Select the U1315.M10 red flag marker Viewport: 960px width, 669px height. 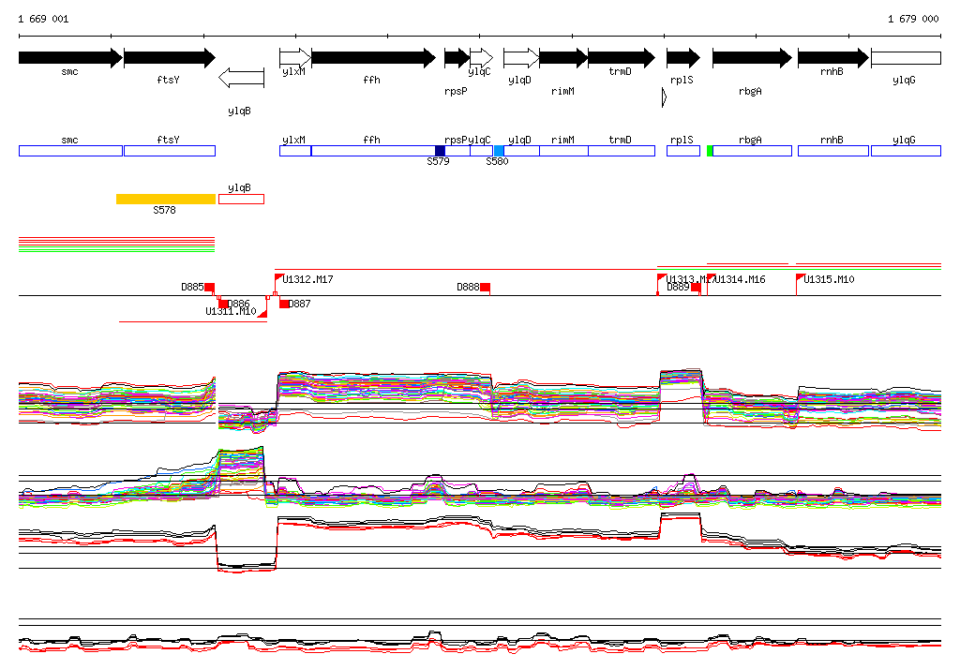[801, 277]
